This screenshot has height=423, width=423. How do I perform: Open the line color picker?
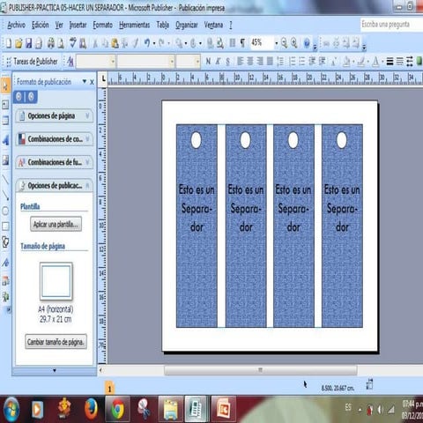click(x=361, y=62)
